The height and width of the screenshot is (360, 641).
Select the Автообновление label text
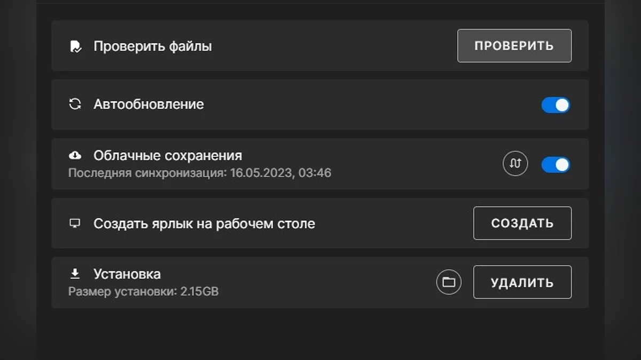(148, 104)
